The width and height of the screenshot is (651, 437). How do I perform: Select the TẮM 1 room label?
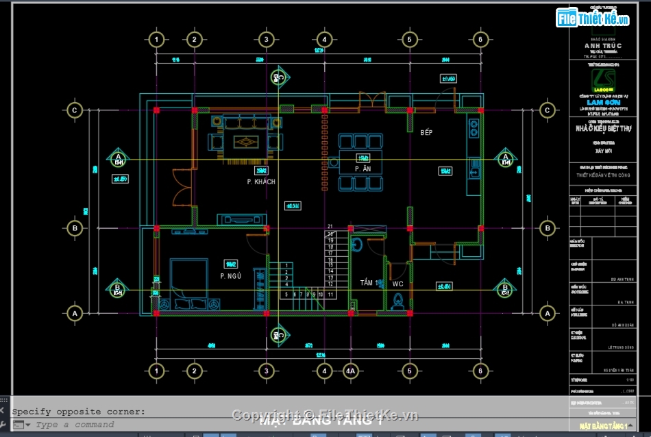(370, 283)
